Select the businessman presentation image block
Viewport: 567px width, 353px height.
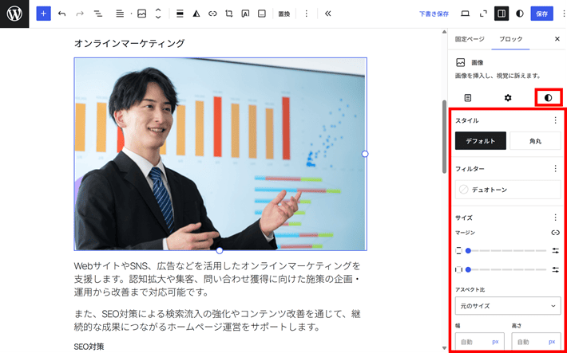coord(220,154)
